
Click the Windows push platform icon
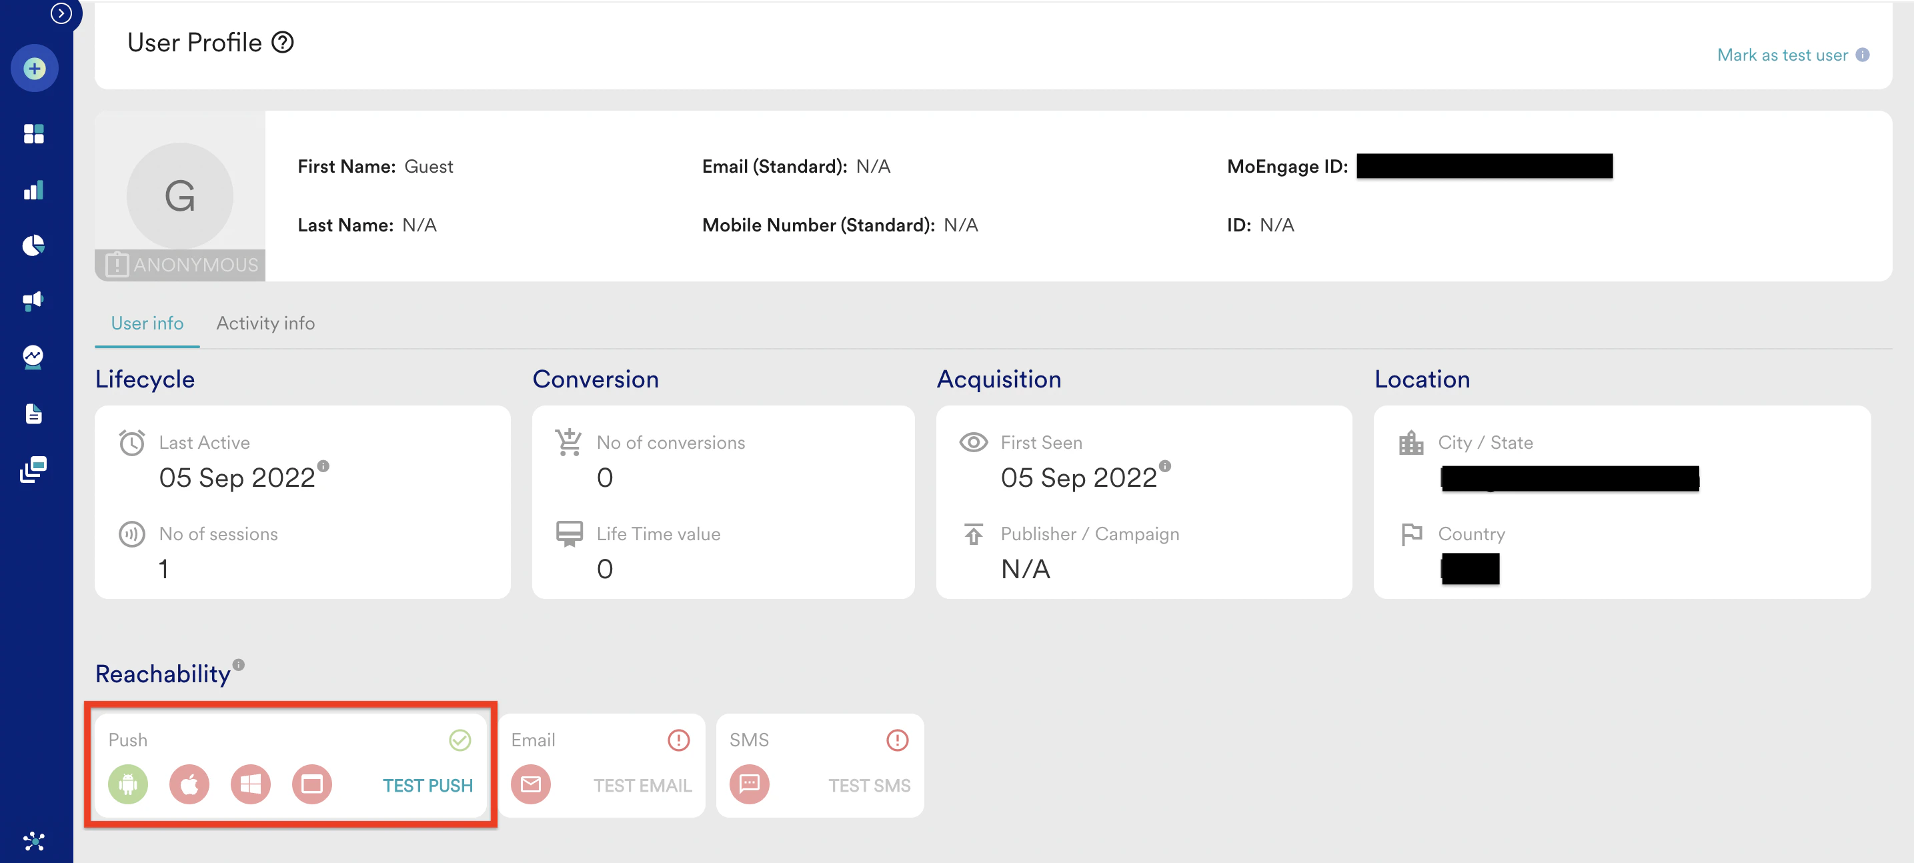(x=250, y=784)
